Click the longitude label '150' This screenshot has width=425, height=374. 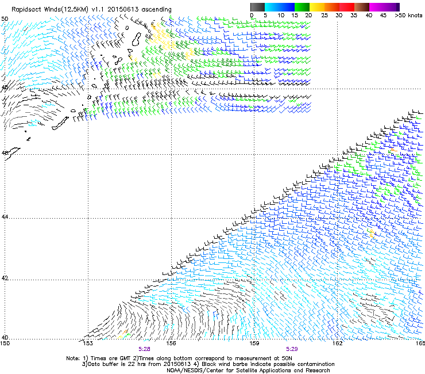tap(5, 344)
